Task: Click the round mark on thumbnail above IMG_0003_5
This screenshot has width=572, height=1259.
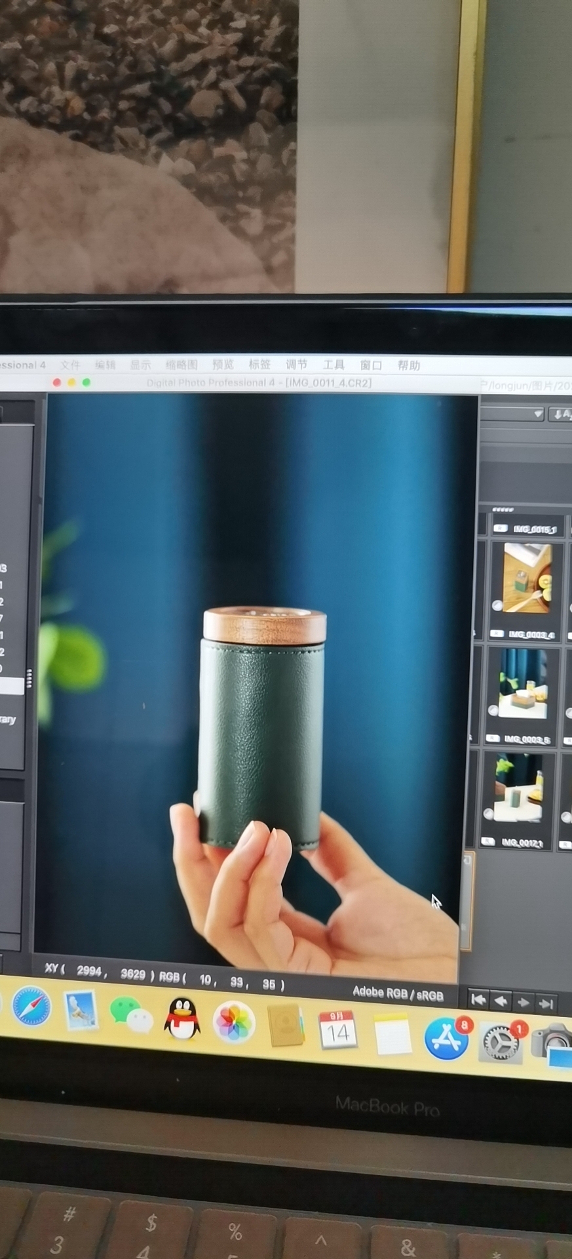Action: (493, 711)
